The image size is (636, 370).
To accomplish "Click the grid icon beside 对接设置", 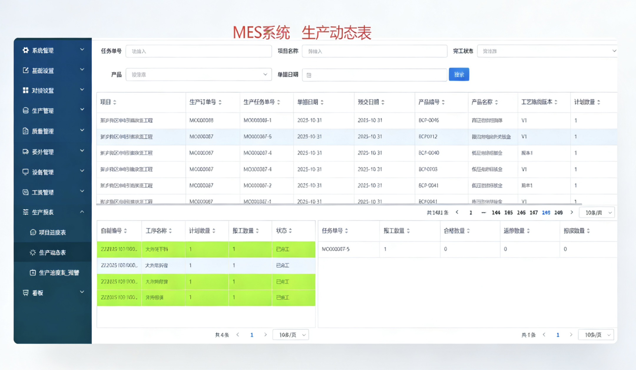I will point(26,90).
